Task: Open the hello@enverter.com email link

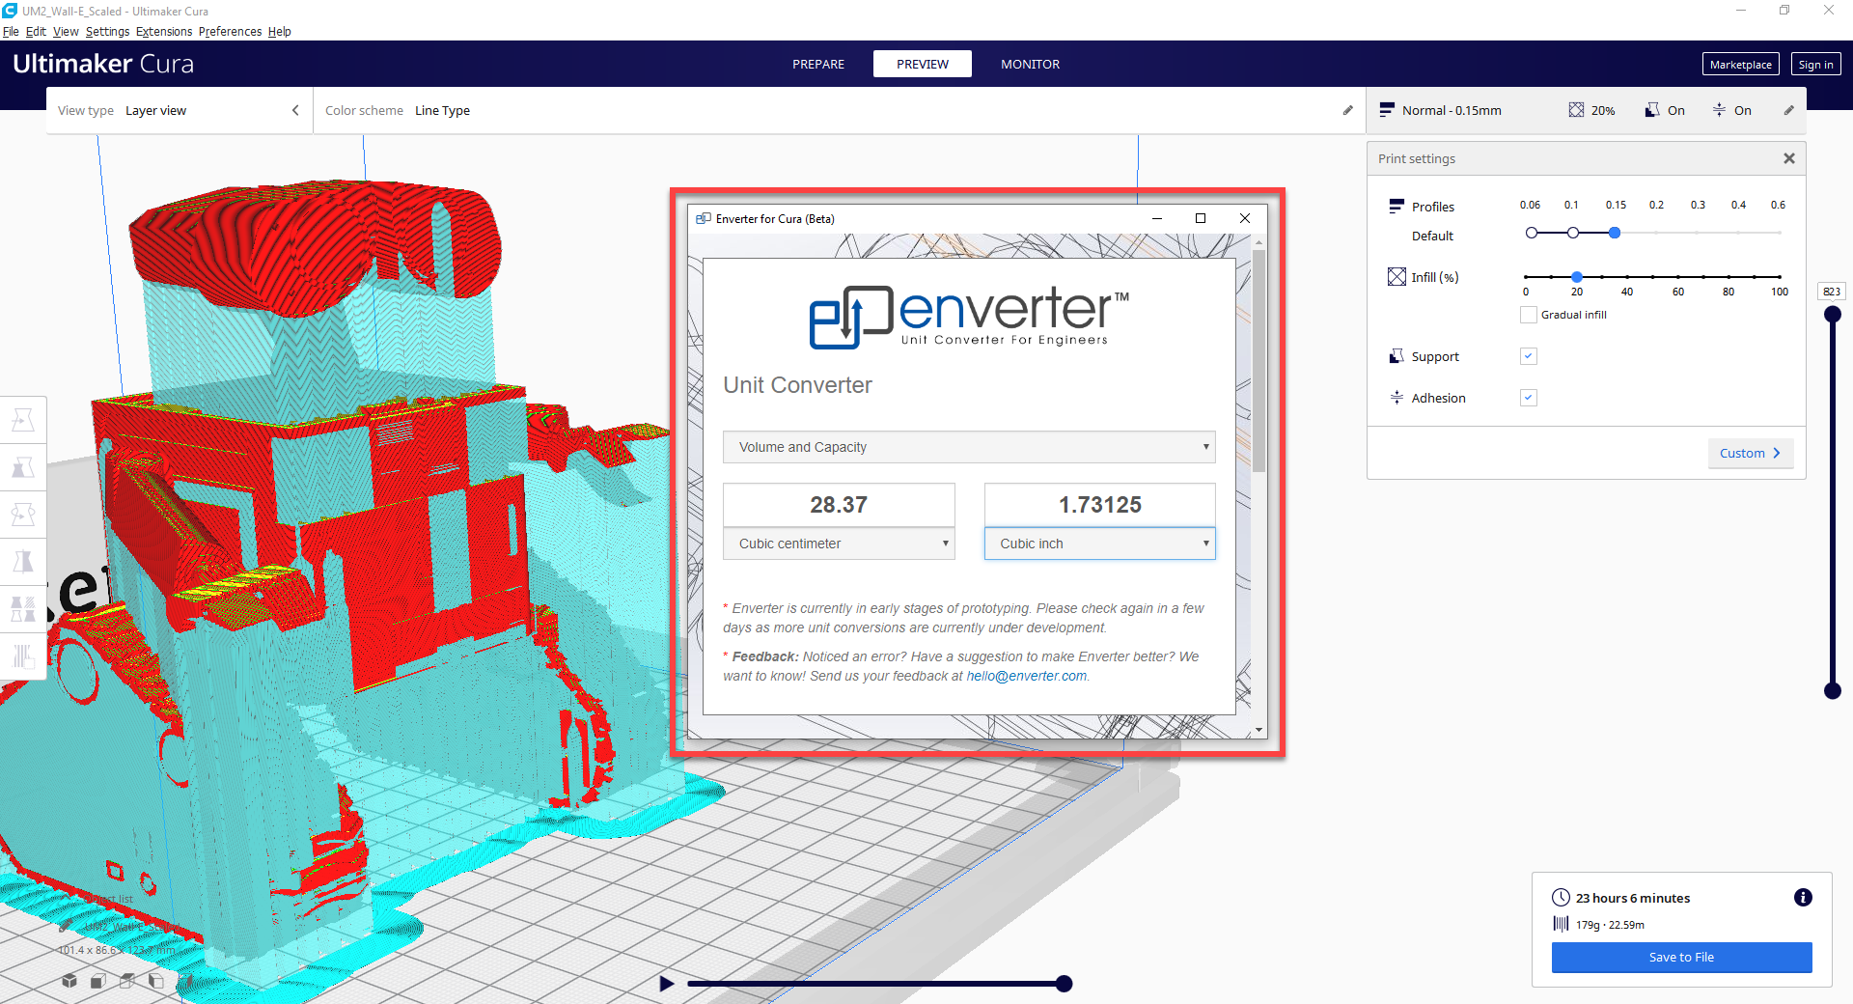Action: click(1026, 676)
